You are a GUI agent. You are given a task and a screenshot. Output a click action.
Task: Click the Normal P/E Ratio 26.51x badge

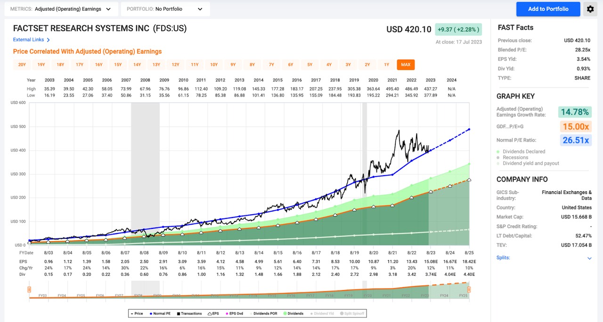575,140
